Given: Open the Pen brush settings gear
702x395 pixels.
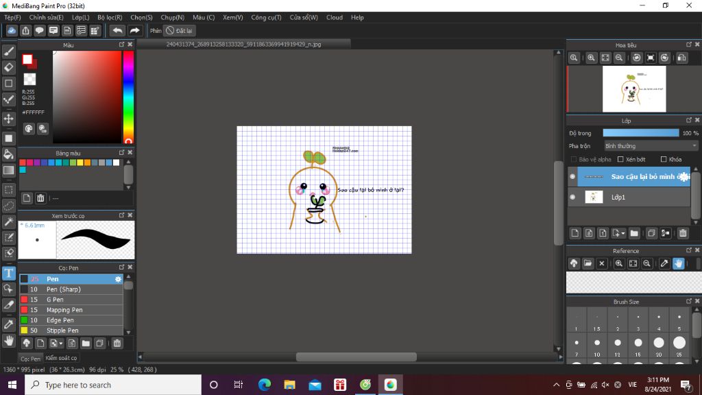Looking at the screenshot, I should point(118,279).
